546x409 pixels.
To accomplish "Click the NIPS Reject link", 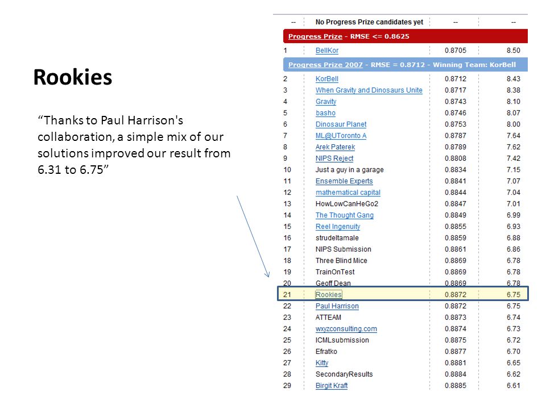I will (x=334, y=158).
